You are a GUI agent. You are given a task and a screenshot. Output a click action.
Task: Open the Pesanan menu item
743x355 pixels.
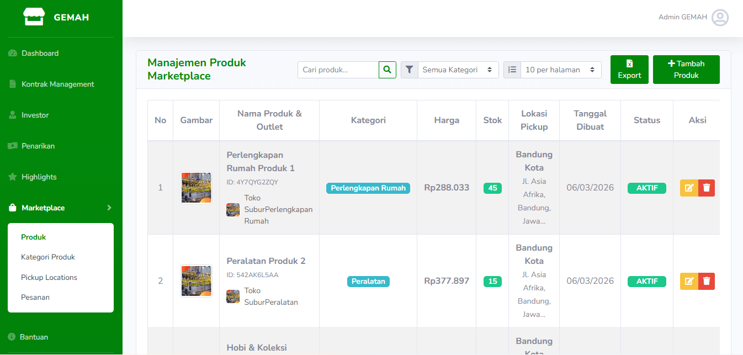[x=34, y=297]
